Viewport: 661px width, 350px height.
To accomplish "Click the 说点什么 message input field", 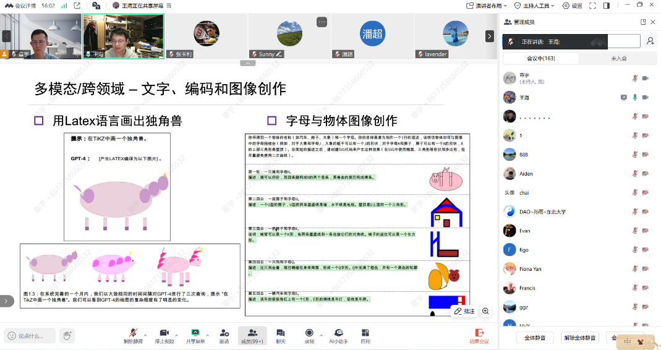I will coord(31,336).
